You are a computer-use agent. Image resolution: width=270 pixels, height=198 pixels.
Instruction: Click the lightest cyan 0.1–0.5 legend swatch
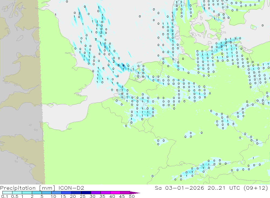[x=7, y=193]
